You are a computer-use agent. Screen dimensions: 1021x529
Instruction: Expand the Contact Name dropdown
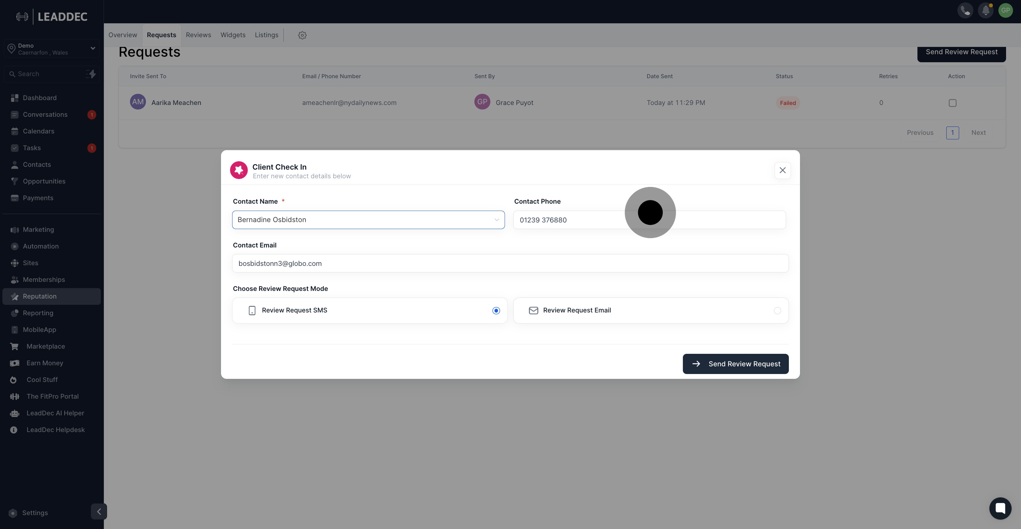tap(368, 220)
